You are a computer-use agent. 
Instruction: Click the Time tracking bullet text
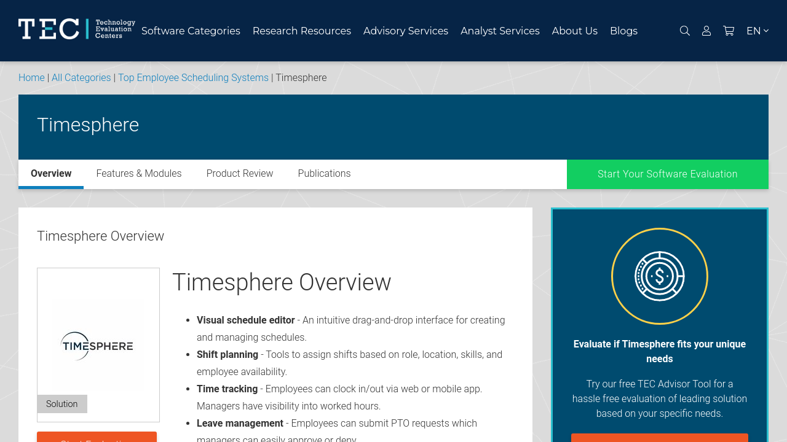tap(339, 397)
